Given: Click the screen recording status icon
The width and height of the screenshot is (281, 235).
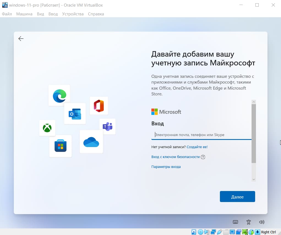Looking at the screenshot, I should [x=239, y=232].
